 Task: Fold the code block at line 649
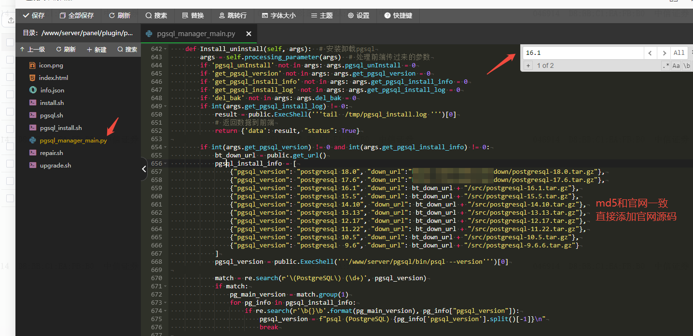click(166, 106)
